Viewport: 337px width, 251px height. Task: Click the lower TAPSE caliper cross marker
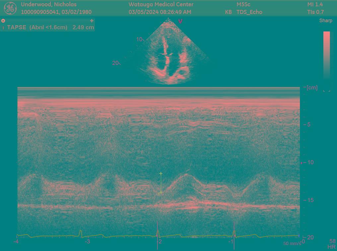pos(161,192)
